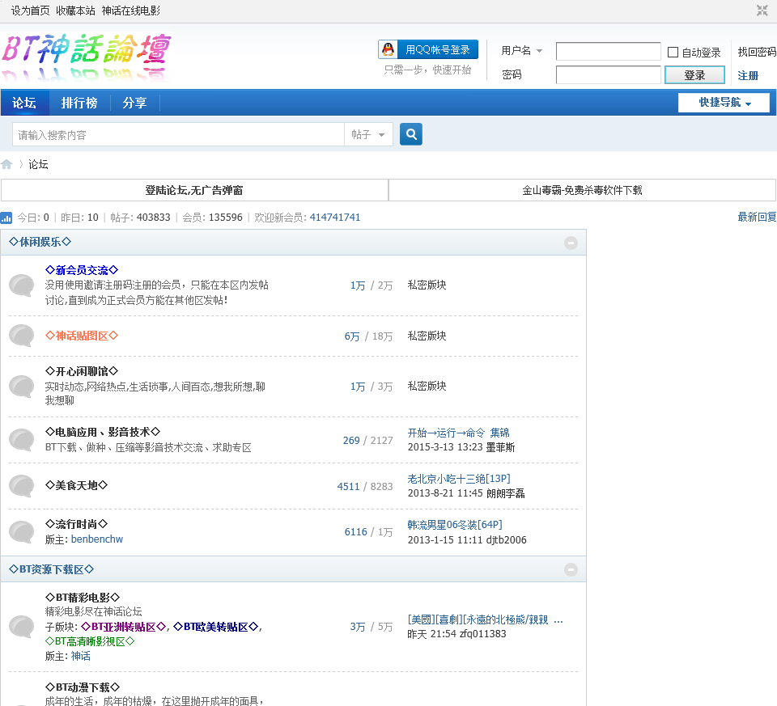
Task: Click the home icon in breadcrumb
Action: 6,164
